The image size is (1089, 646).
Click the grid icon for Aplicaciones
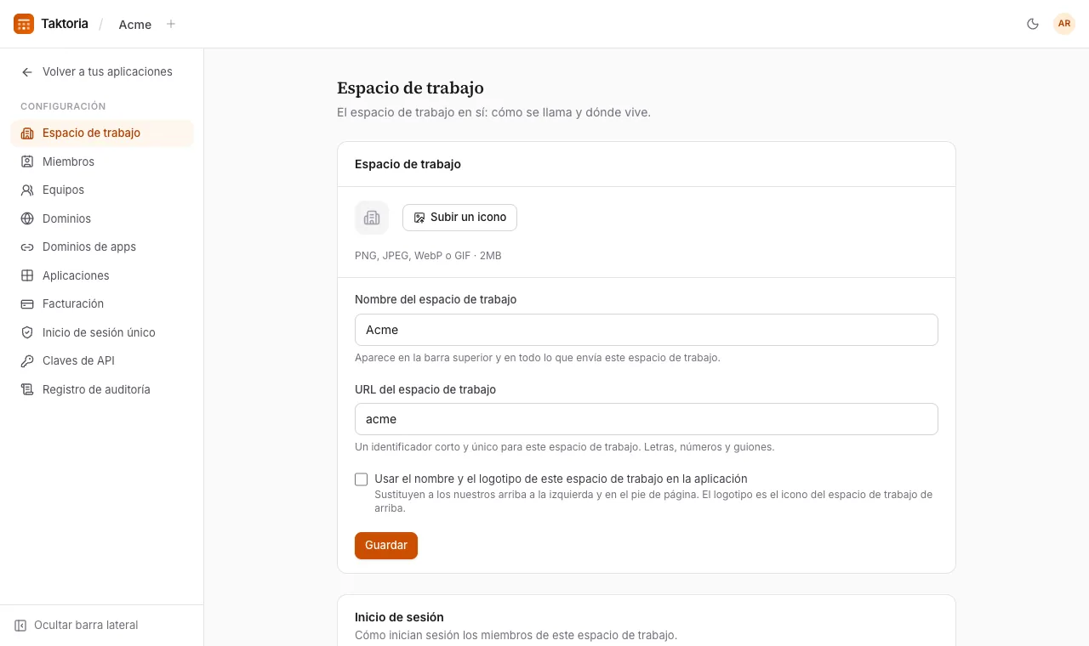pyautogui.click(x=27, y=275)
